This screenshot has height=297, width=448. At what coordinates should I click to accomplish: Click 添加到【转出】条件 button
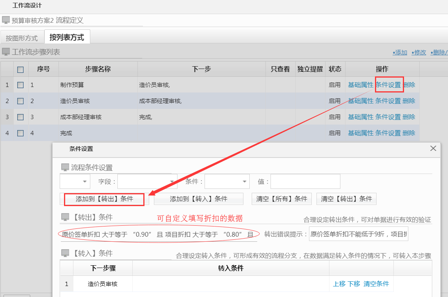pos(104,199)
